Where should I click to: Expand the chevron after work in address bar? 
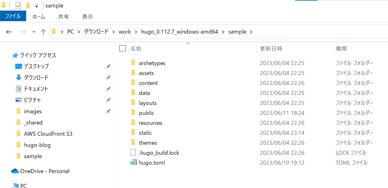click(x=136, y=32)
